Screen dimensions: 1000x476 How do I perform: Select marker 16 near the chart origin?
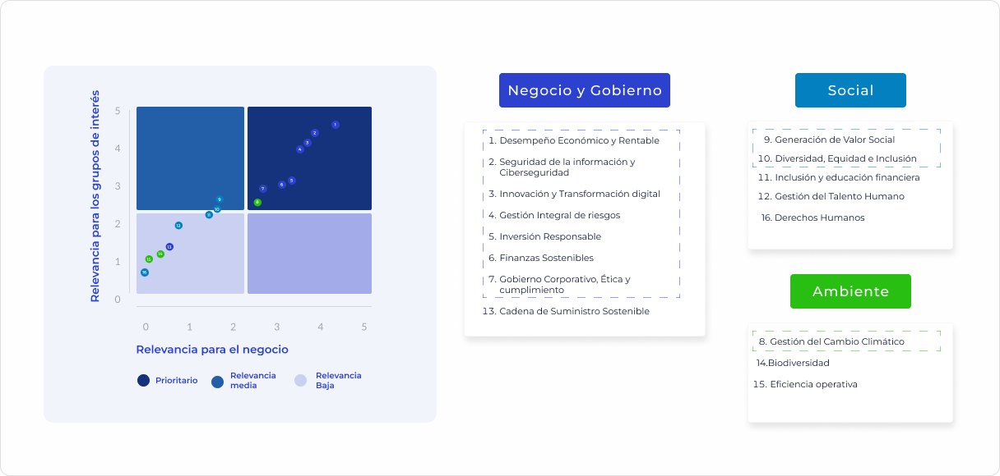pos(145,272)
